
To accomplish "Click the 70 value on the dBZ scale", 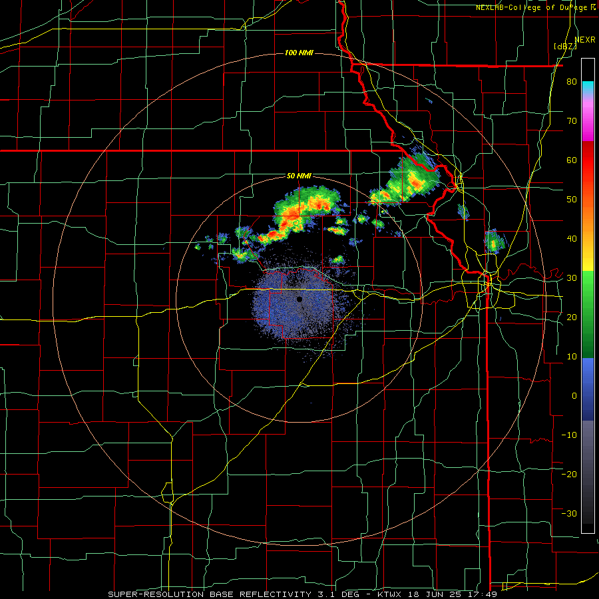I will click(x=572, y=121).
